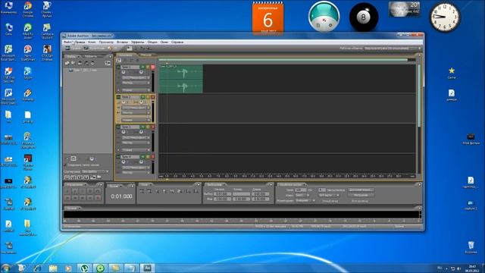Open uTorrent from the taskbar
485x273 pixels.
(84, 268)
